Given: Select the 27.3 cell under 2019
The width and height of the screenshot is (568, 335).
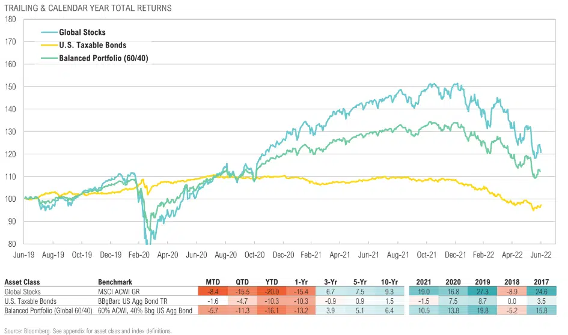Looking at the screenshot, I should 482,291.
